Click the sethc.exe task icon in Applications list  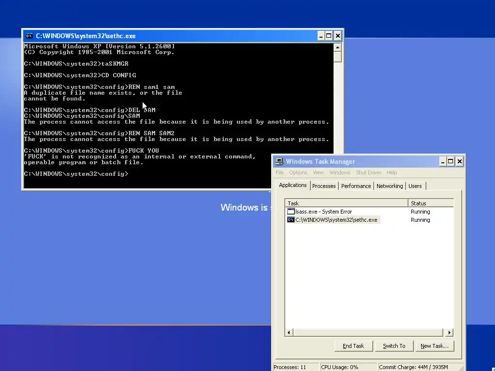point(291,220)
